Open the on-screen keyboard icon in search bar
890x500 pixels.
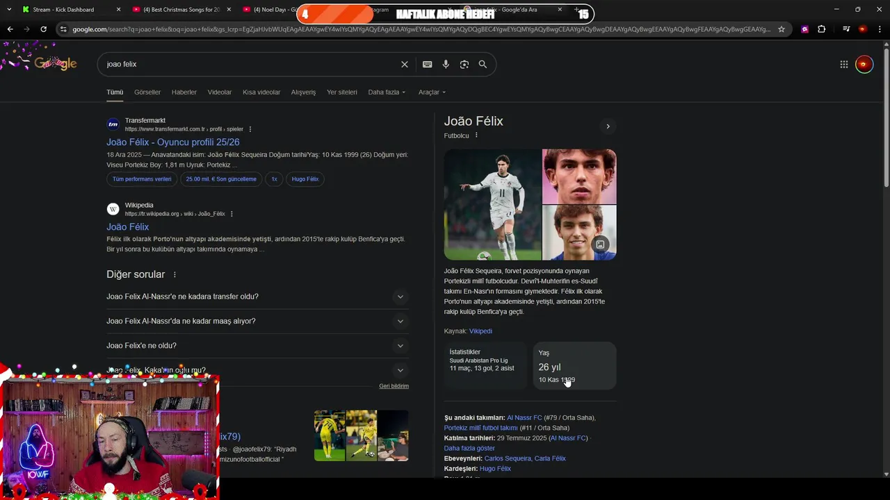tap(427, 65)
